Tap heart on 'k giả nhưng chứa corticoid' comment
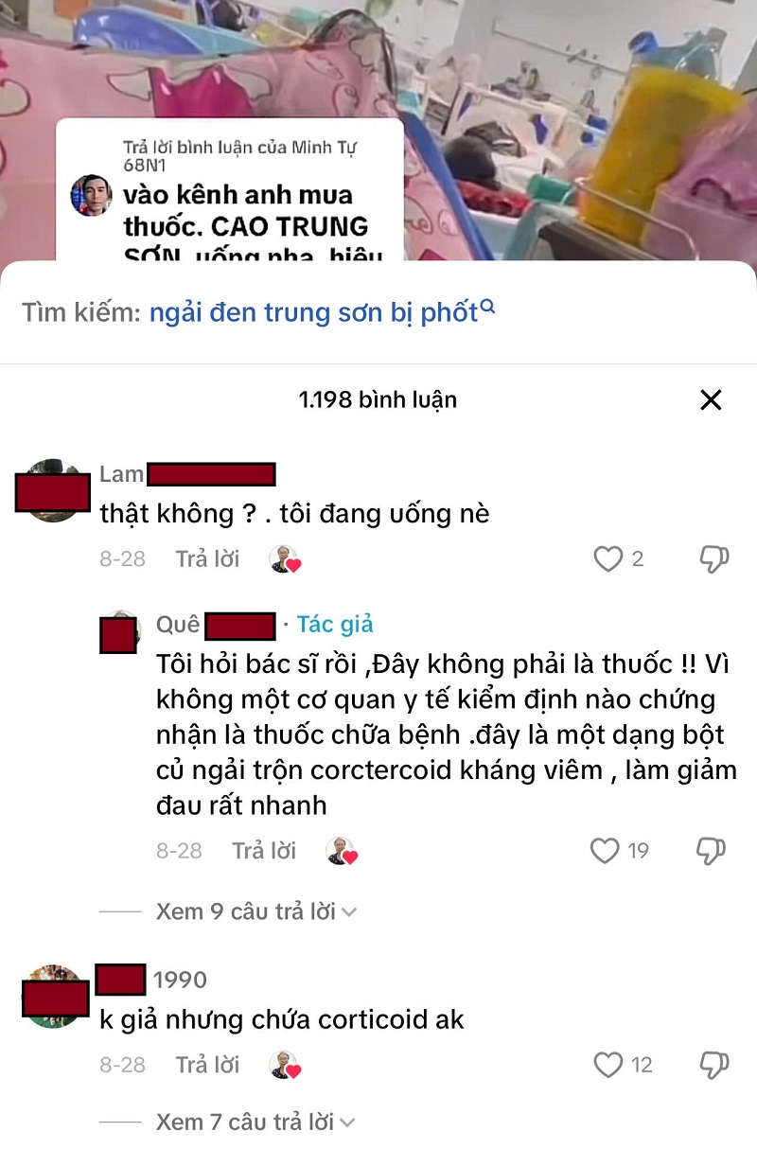Screen dimensions: 757x1167 (607, 1065)
